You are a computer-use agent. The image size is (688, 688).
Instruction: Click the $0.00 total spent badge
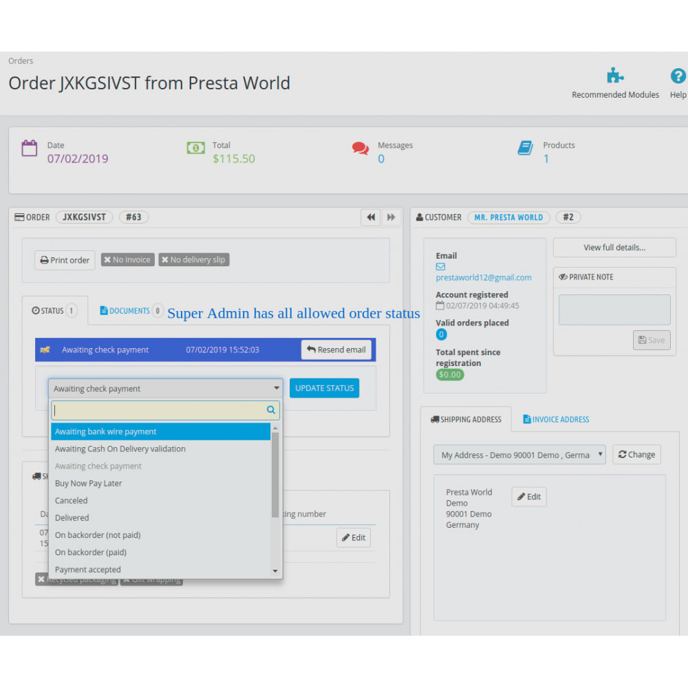450,375
